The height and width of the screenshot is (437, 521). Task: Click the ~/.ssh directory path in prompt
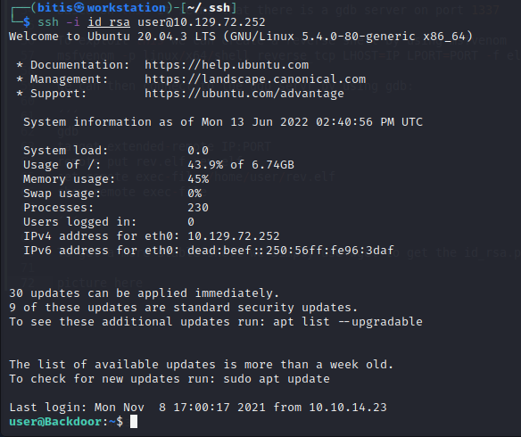[x=209, y=8]
